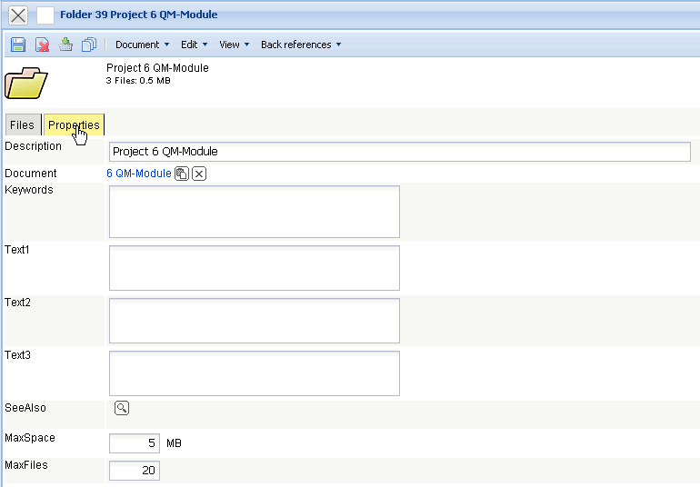This screenshot has height=487, width=700.
Task: Open the SeeAlso search magnifier
Action: (122, 408)
